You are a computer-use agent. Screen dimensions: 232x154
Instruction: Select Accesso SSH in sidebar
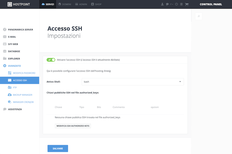click(x=19, y=80)
